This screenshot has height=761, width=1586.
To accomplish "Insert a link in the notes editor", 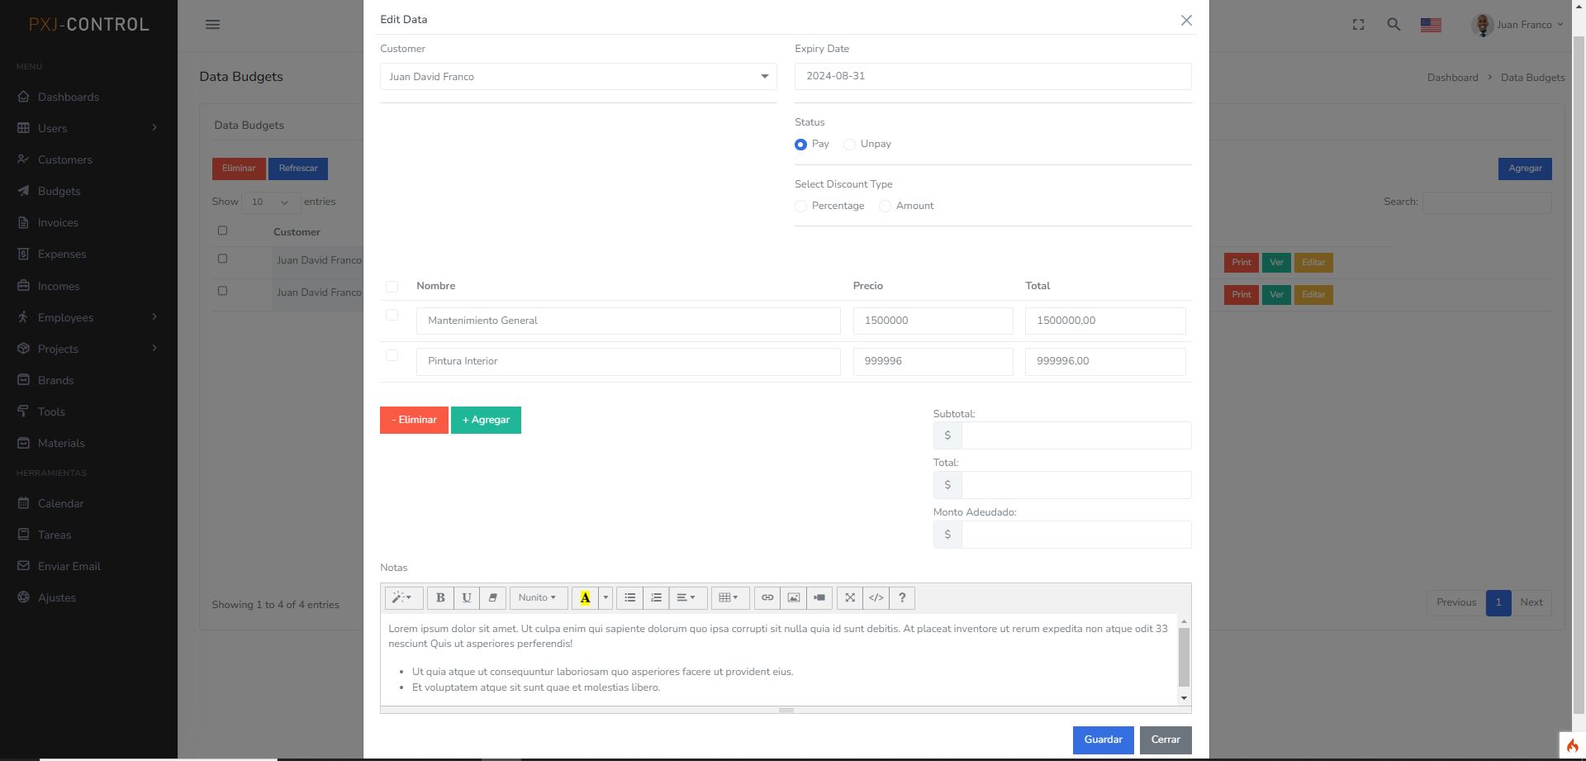I will point(767,598).
